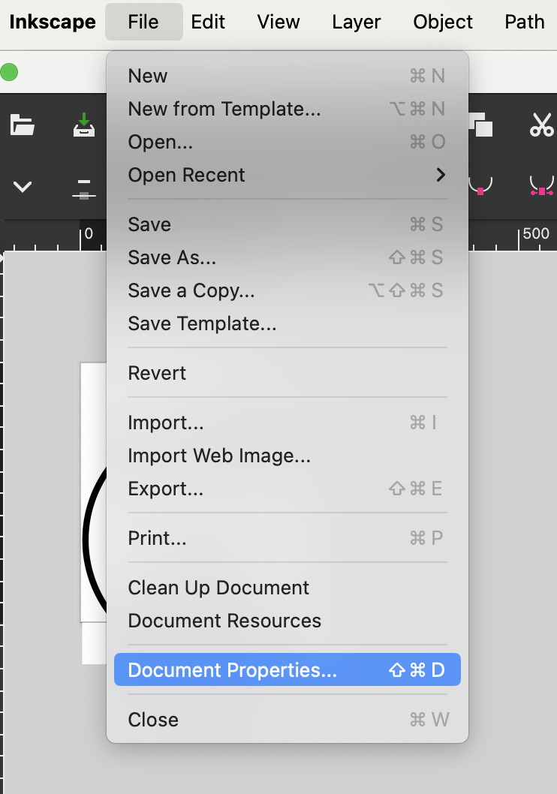The image size is (557, 794).
Task: Open Document Properties...
Action: 287,670
